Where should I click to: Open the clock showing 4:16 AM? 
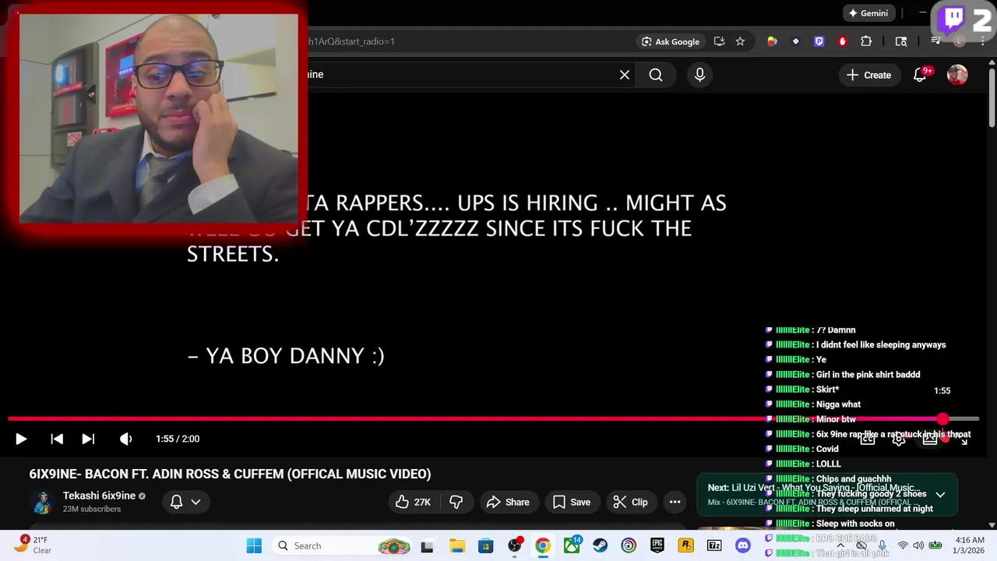pyautogui.click(x=970, y=545)
